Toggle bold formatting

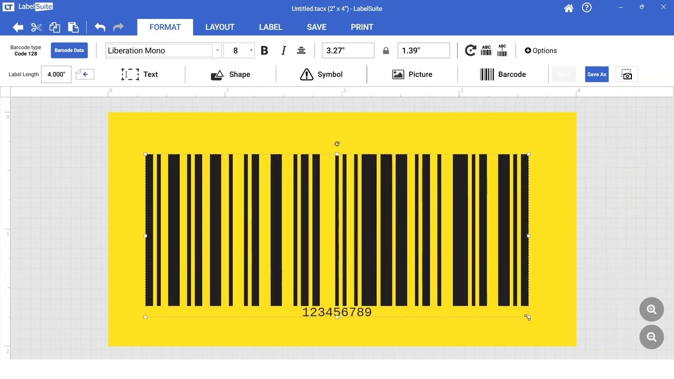pyautogui.click(x=264, y=51)
